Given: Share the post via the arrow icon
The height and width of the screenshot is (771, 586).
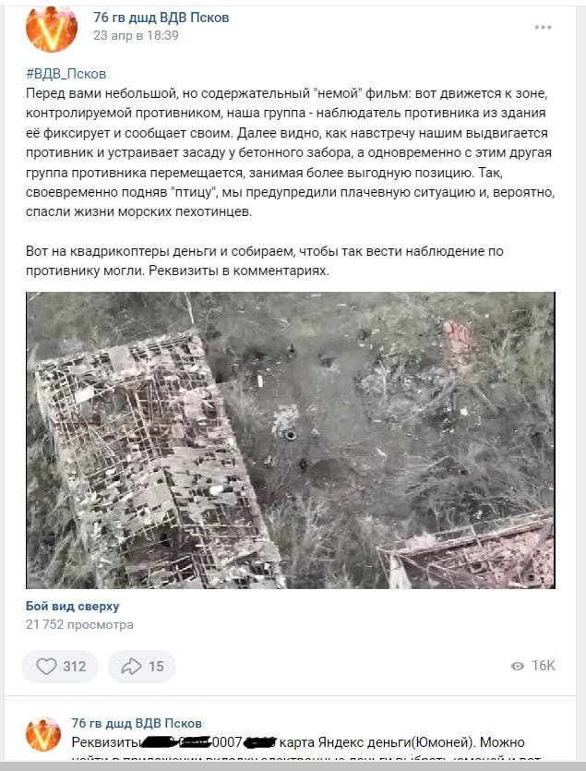Looking at the screenshot, I should [131, 667].
